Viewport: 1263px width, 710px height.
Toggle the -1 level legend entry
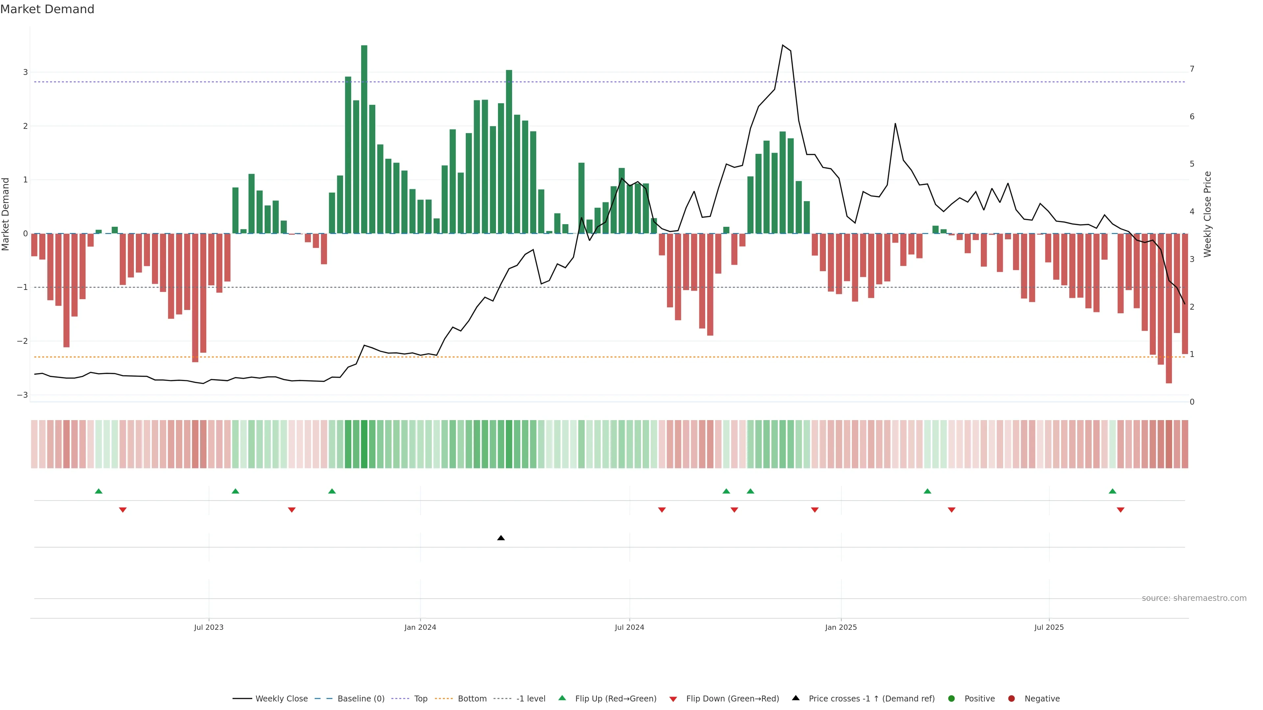pos(531,698)
